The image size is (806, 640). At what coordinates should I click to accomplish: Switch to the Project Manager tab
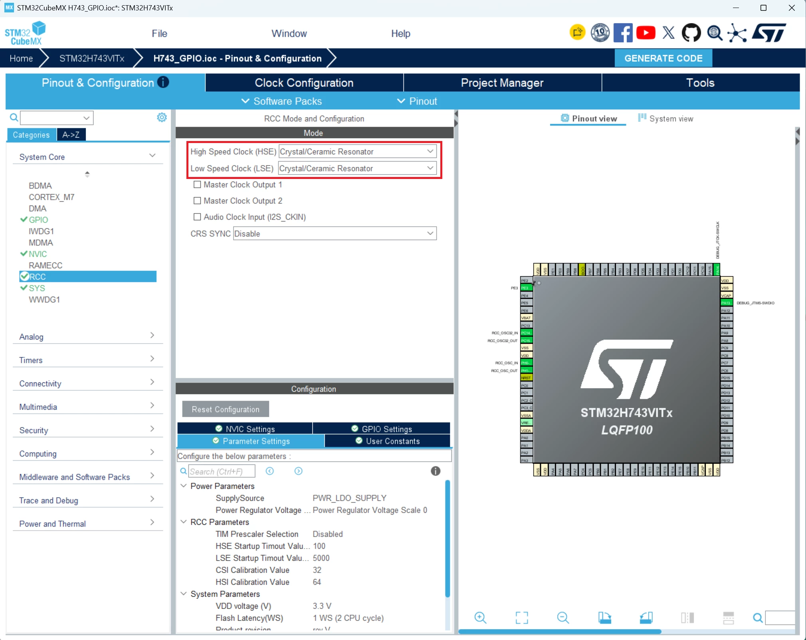502,83
